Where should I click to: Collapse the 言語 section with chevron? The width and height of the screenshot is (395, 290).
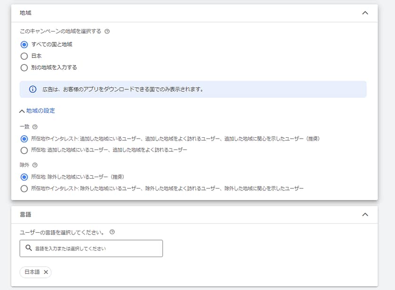(365, 214)
